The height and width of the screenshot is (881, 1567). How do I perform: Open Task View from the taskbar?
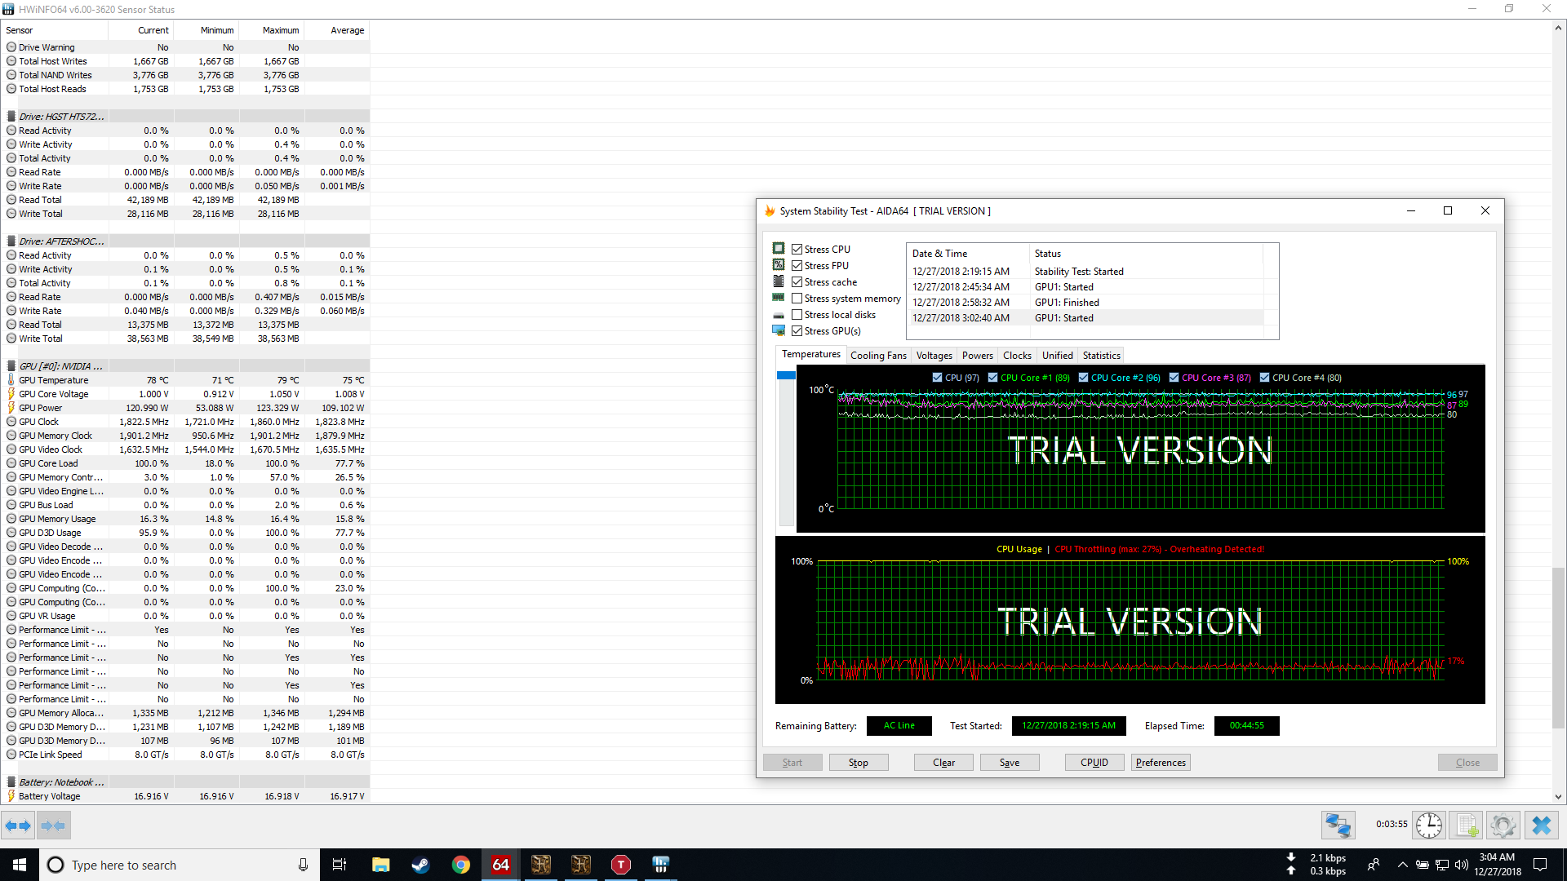pyautogui.click(x=340, y=865)
